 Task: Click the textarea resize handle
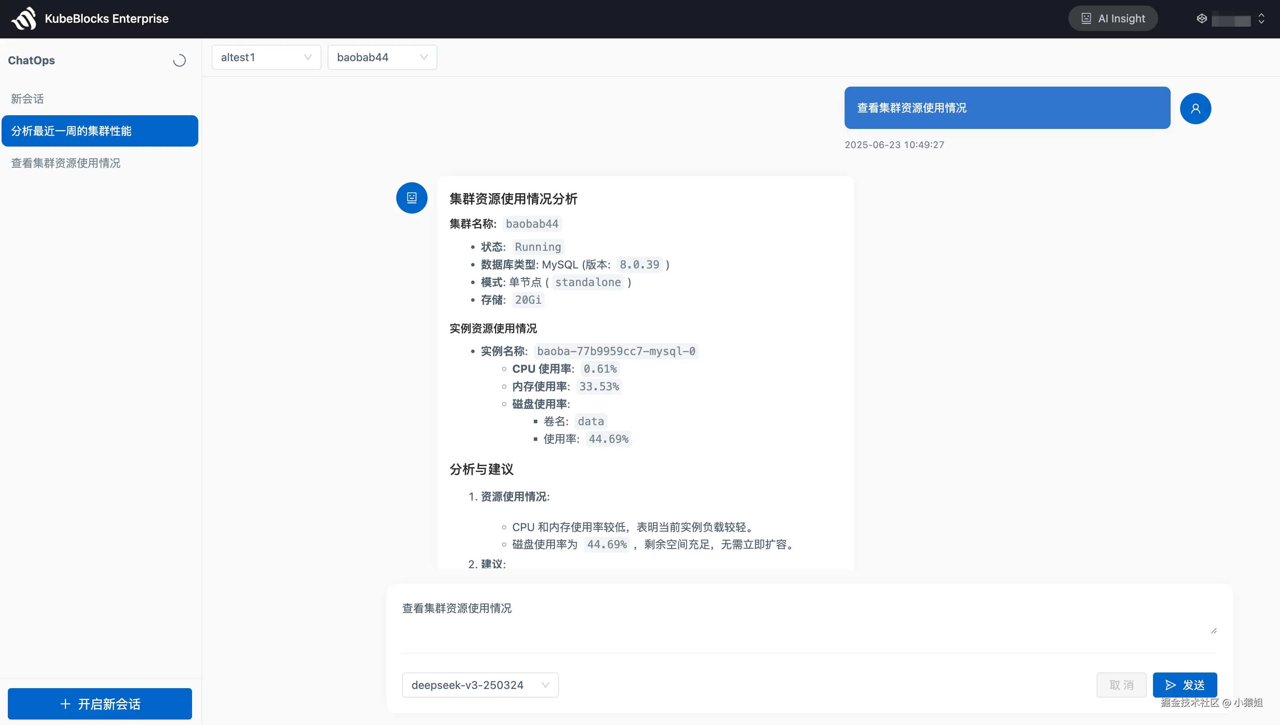point(1213,631)
